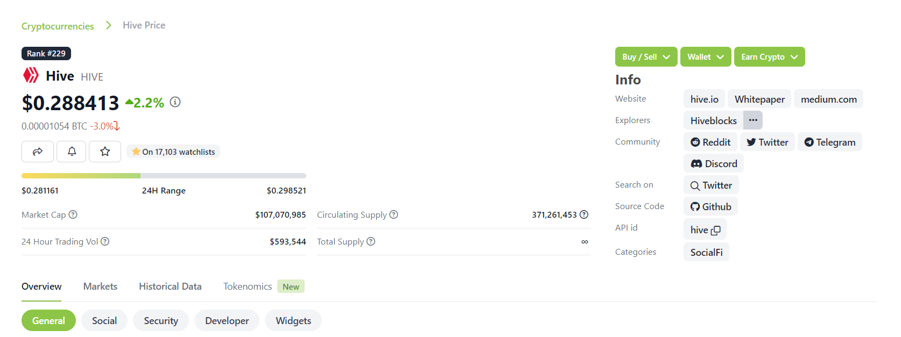Click the Market Cap help icon
Viewport: 901px width, 337px height.
tap(73, 214)
